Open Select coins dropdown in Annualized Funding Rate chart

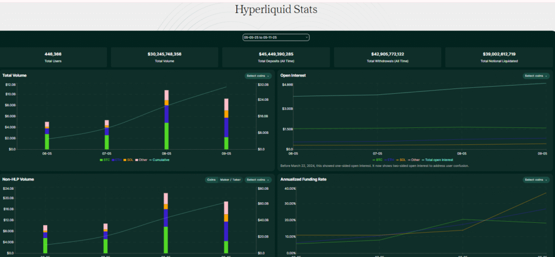pos(536,180)
